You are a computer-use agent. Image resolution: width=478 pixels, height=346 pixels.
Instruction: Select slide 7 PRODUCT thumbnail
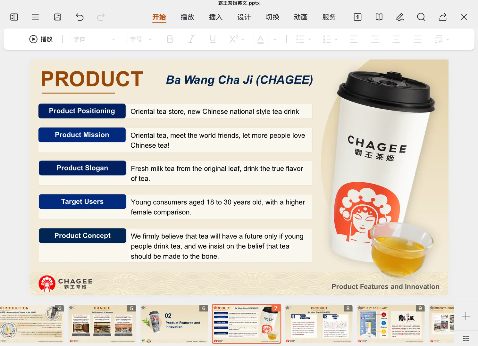(247, 324)
